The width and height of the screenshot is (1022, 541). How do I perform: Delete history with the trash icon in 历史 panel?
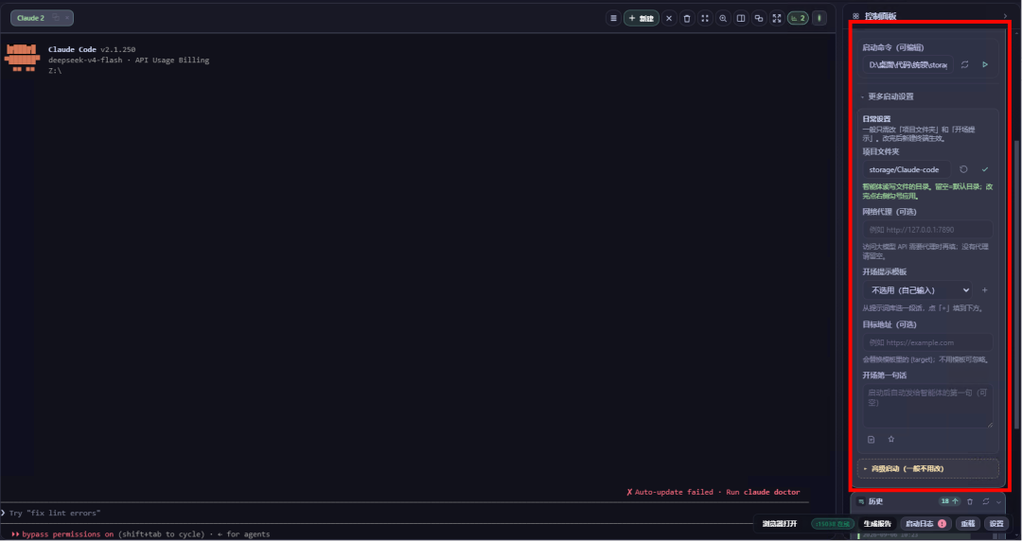(969, 501)
